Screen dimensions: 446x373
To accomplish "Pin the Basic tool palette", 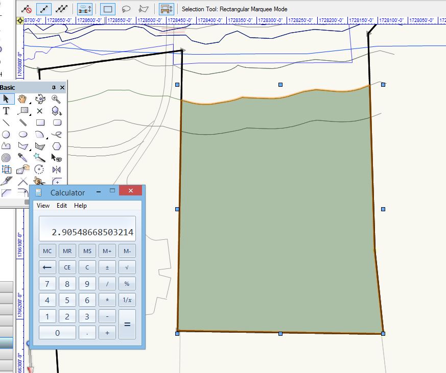I will pos(54,88).
